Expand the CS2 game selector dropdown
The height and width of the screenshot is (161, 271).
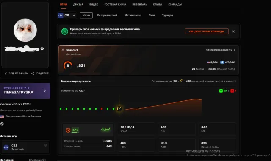(67, 15)
